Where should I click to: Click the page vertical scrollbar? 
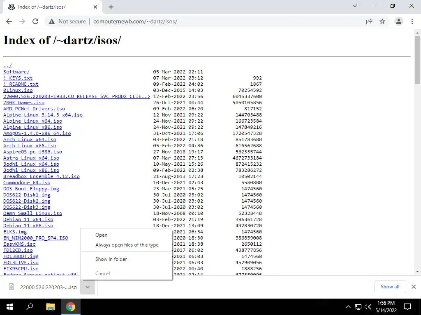tap(417, 60)
